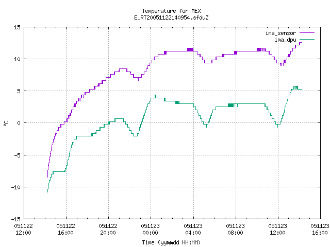This screenshot has height=247, width=330.
Task: Click the x-axis label 051123 04:00
Action: pyautogui.click(x=193, y=230)
